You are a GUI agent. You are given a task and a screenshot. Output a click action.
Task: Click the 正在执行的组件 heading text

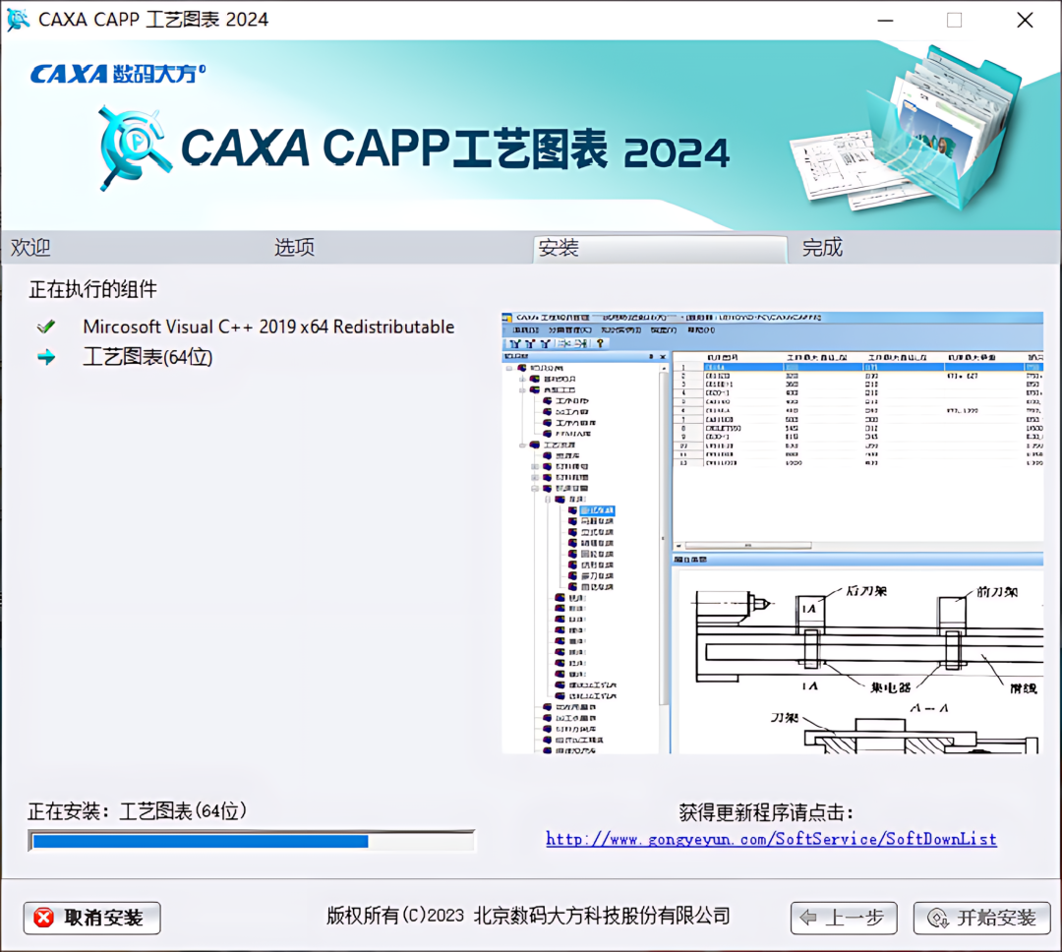point(92,289)
